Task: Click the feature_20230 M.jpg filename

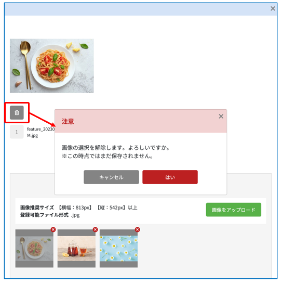Action: click(41, 132)
